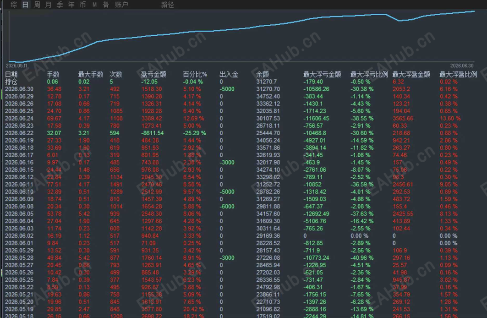Click the floating loss ratio -40.96 %

click(x=362, y=258)
